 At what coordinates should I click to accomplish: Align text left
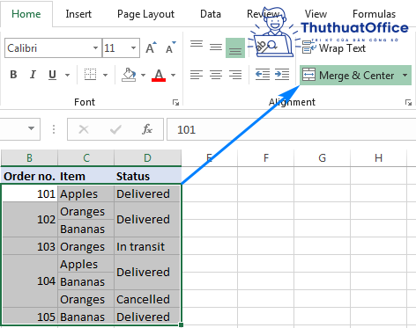pyautogui.click(x=197, y=75)
